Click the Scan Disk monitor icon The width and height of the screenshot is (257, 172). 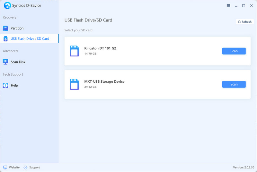tap(5, 62)
